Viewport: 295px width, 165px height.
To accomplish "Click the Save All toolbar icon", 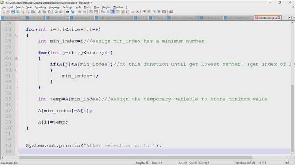I will [18, 12].
